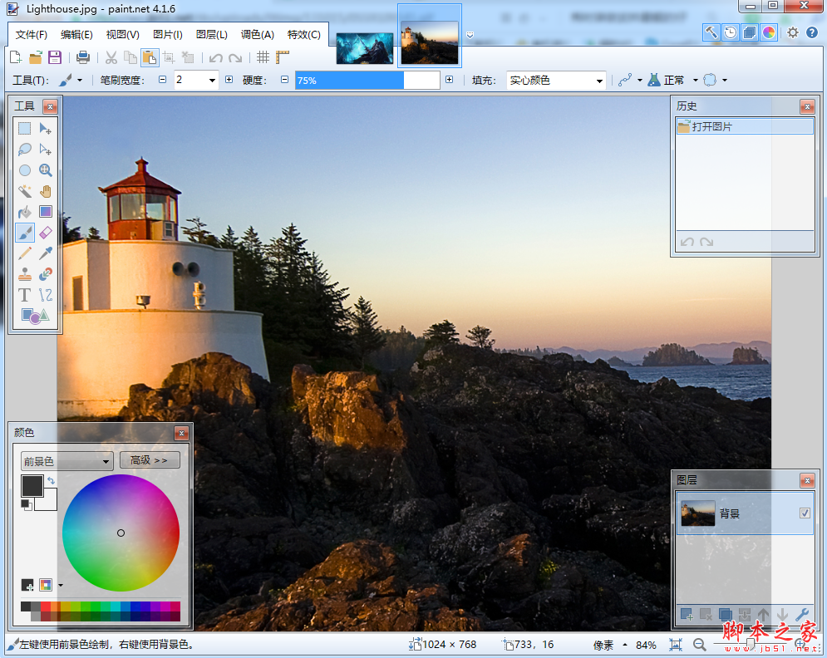Image resolution: width=827 pixels, height=658 pixels.
Task: Select the Move Selected Pixels tool
Action: click(46, 129)
